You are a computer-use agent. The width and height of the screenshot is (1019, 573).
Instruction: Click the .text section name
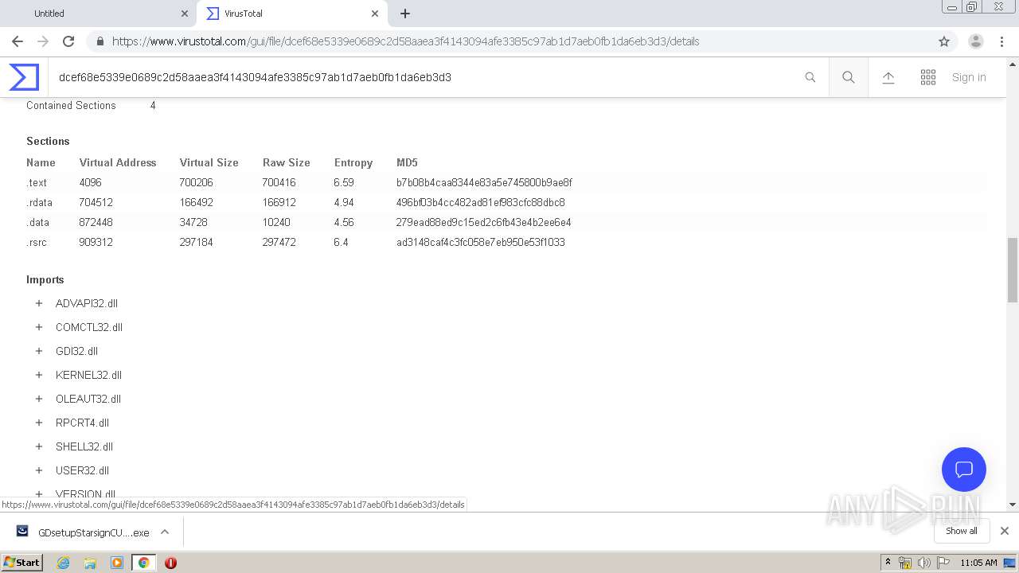[37, 182]
